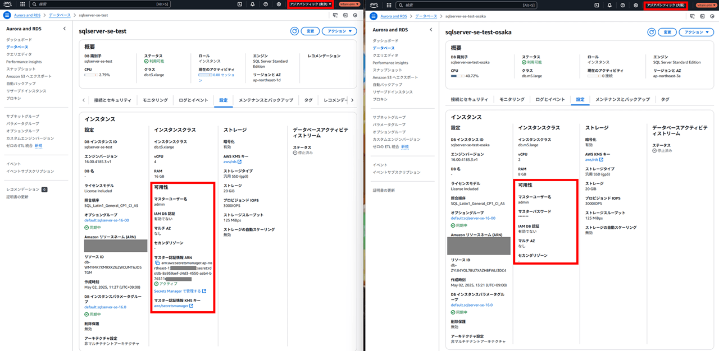Open アジアパシフィック (大阪) region selector
The width and height of the screenshot is (719, 351).
[x=667, y=4]
